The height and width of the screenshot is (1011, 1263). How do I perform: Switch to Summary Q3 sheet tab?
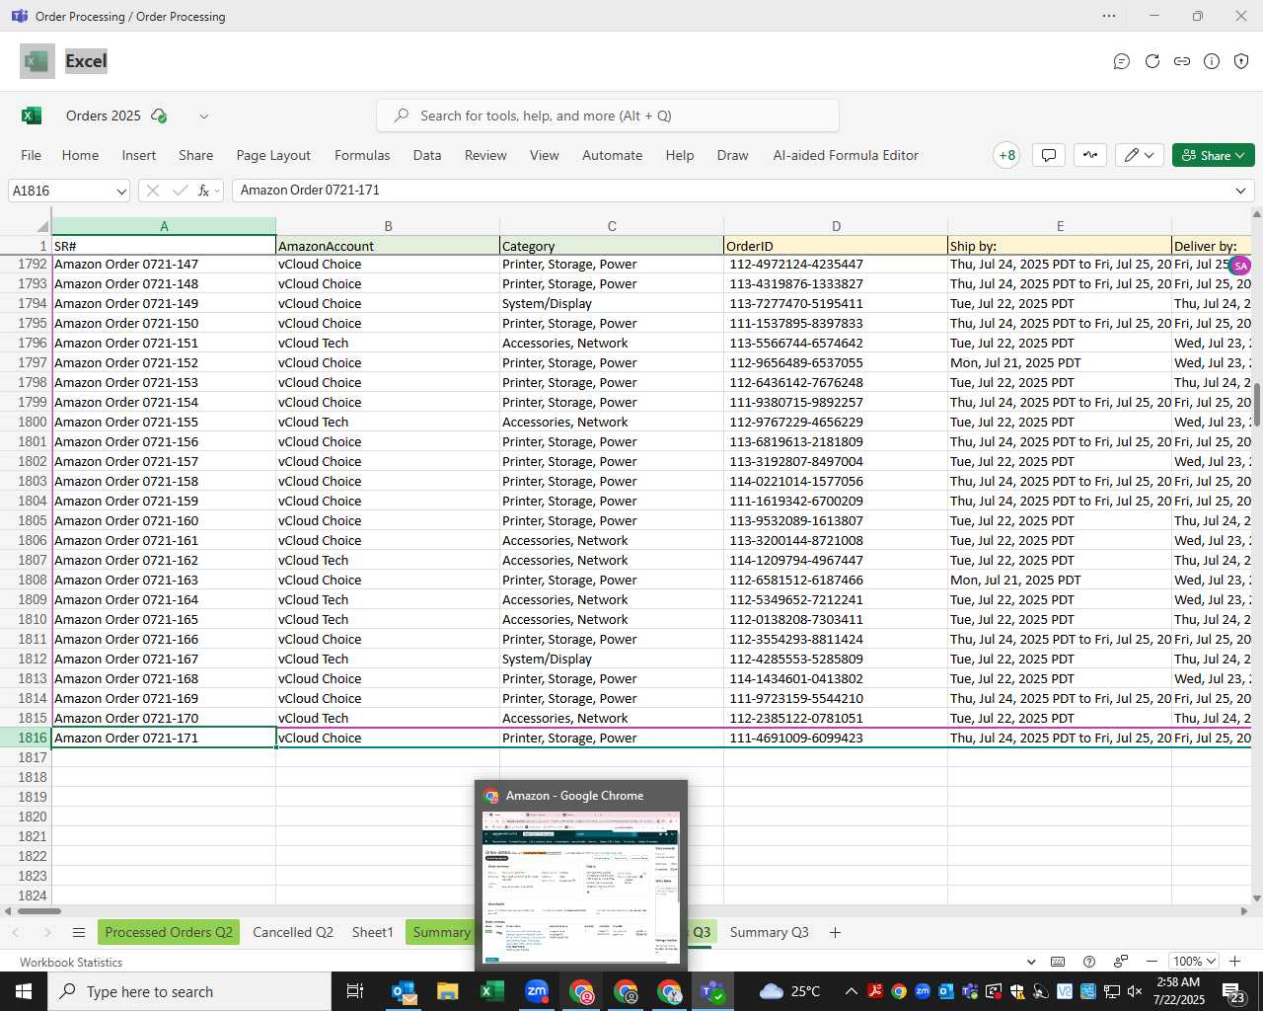point(769,932)
